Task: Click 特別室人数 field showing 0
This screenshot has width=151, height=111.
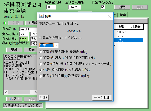Action: [51, 7]
